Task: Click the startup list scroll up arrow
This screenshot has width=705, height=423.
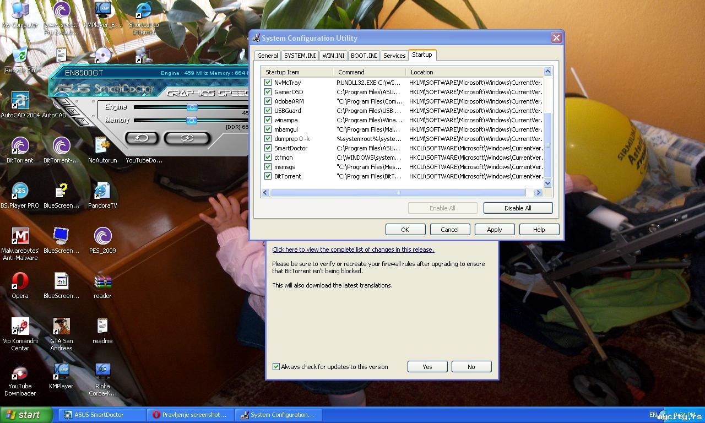Action: (x=547, y=72)
